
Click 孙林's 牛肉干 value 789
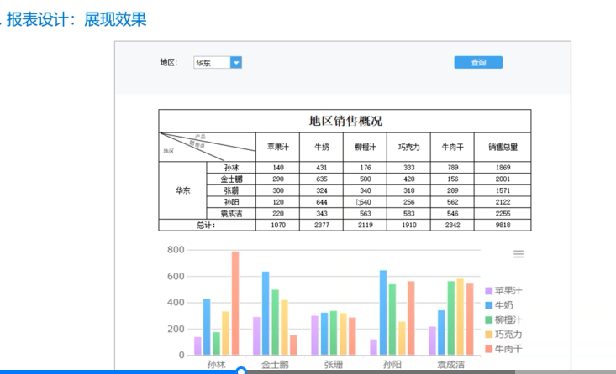click(452, 168)
